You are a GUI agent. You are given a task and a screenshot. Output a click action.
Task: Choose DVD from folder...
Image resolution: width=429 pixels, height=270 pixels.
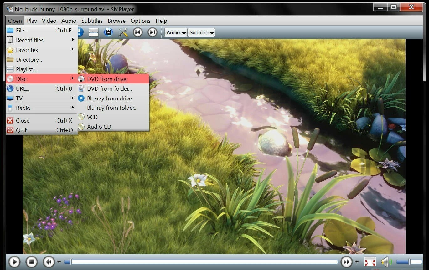113,88
